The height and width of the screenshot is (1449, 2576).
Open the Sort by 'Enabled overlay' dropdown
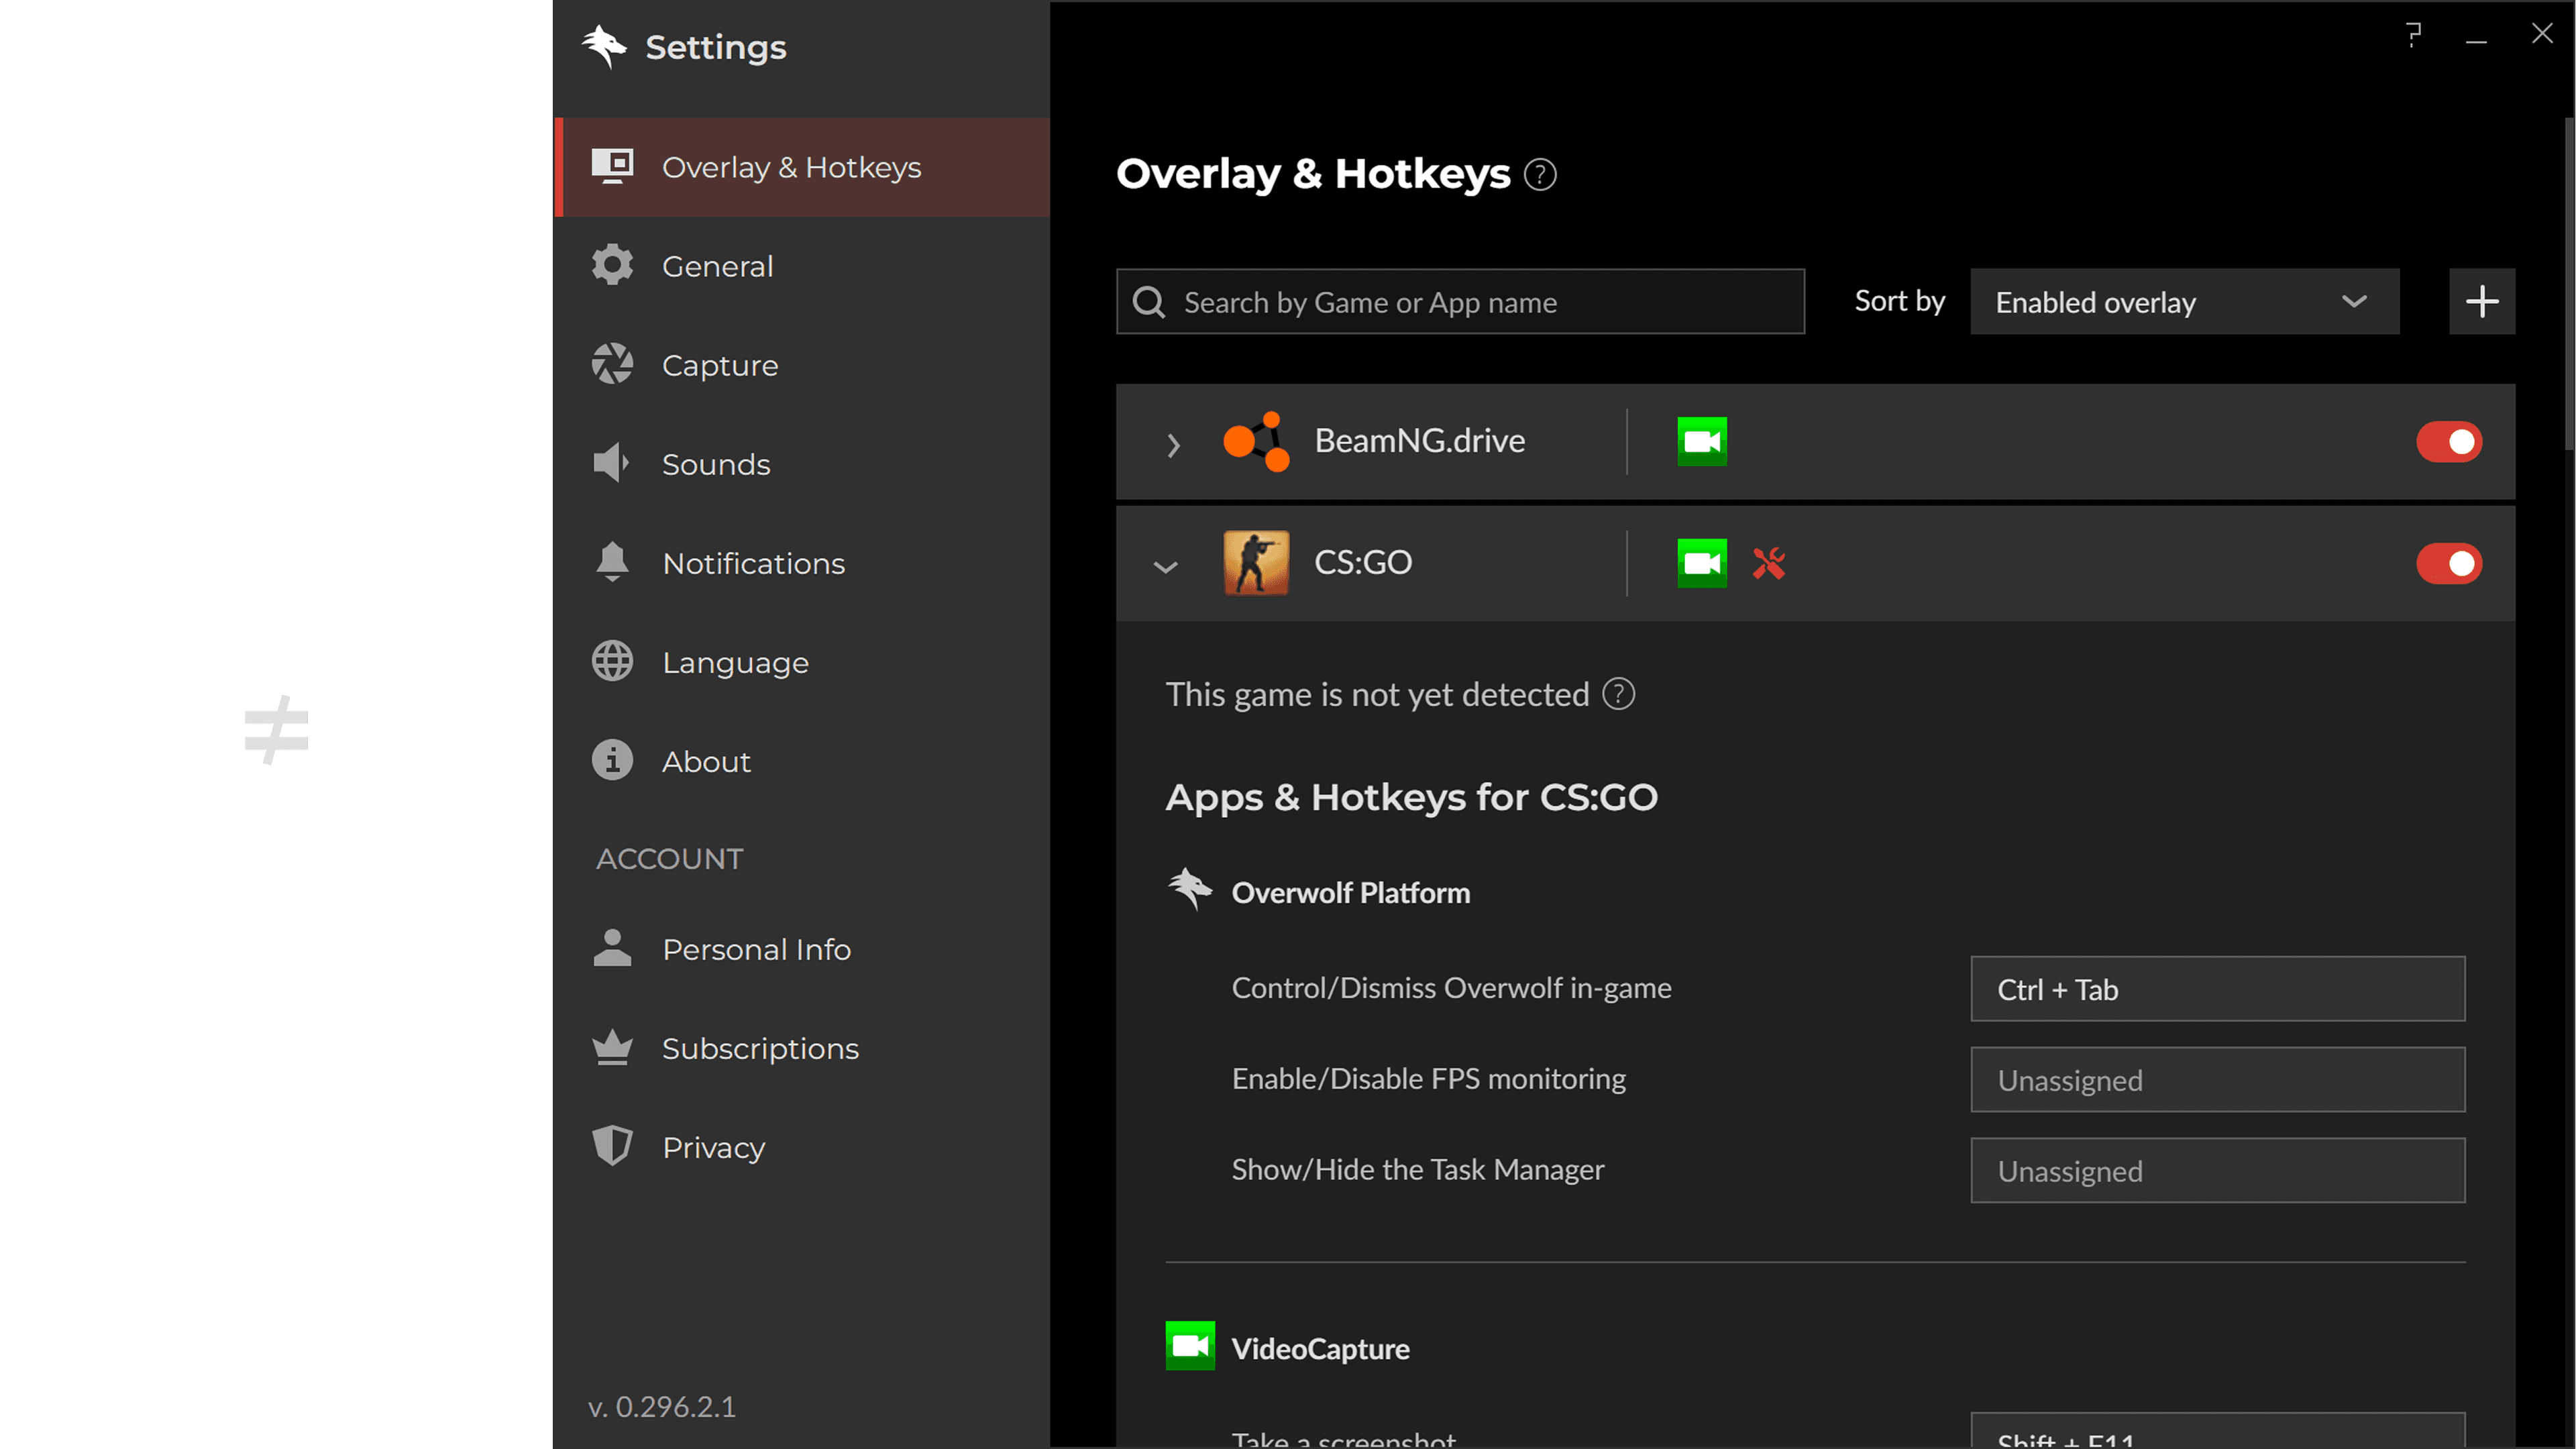coord(2184,301)
